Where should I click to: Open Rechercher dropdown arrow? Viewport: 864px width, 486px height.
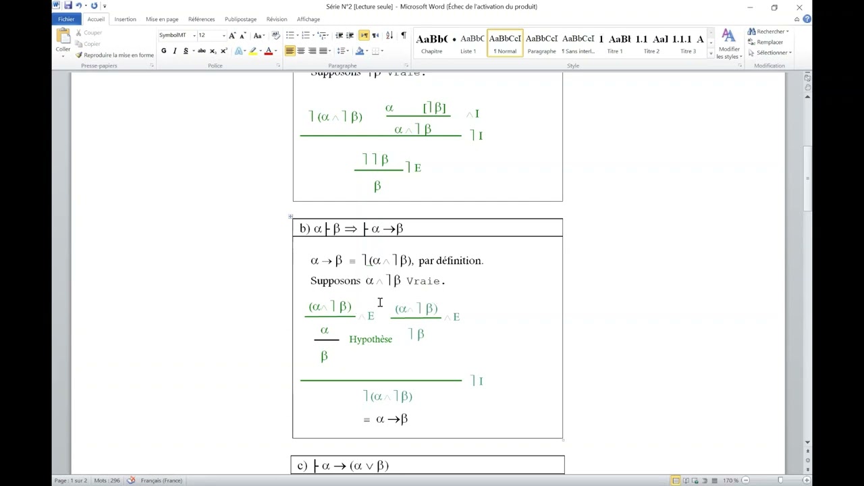click(x=787, y=32)
